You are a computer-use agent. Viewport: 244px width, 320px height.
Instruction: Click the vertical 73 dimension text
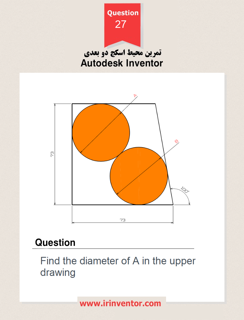click(x=52, y=154)
